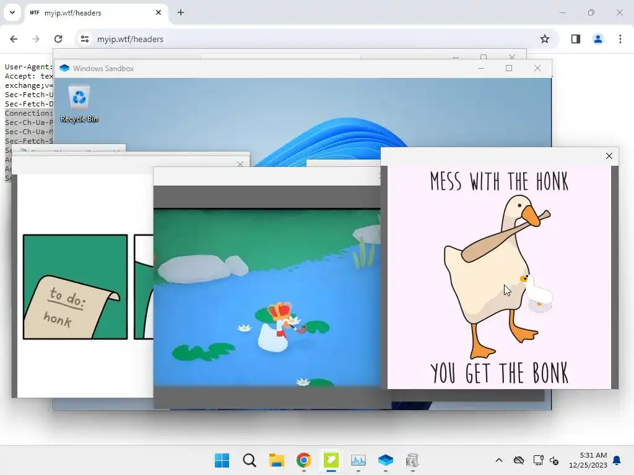
Task: Open Chrome side panel
Action: coord(575,39)
